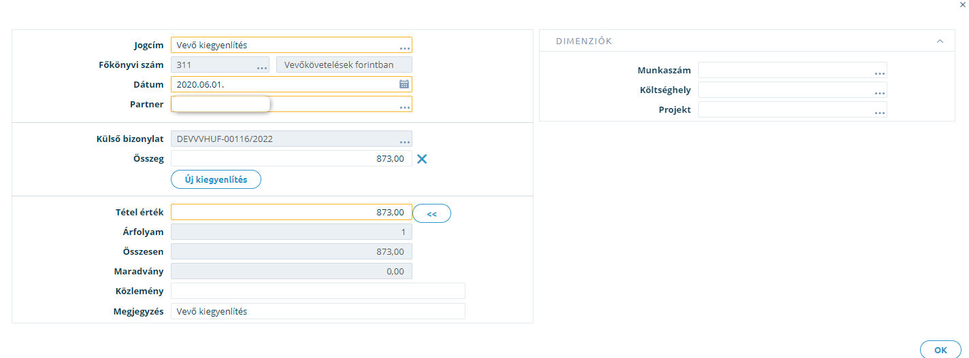The height and width of the screenshot is (358, 969).
Task: Click into the Közlemény field
Action: click(318, 291)
